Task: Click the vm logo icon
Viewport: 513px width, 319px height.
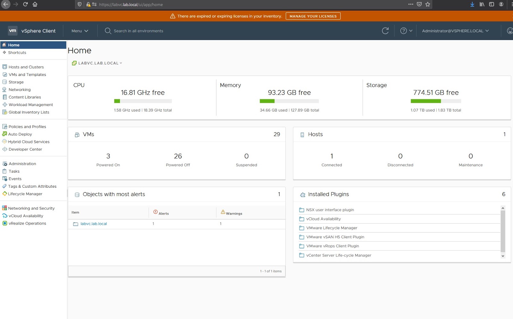Action: [x=13, y=31]
